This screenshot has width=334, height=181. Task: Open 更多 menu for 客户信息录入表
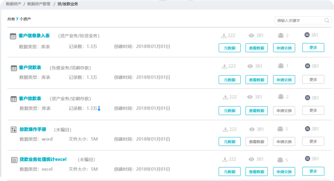[313, 47]
